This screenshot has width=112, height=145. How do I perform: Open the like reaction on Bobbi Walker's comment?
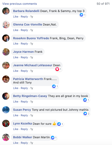click(54, 137)
